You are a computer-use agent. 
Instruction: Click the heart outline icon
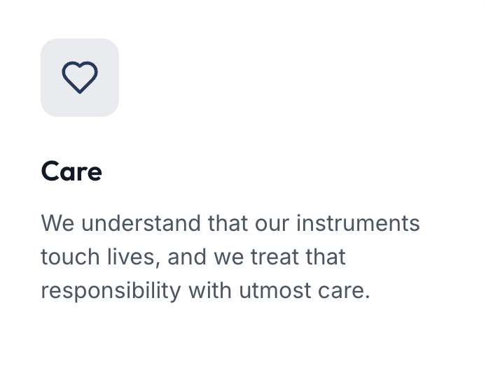(80, 78)
